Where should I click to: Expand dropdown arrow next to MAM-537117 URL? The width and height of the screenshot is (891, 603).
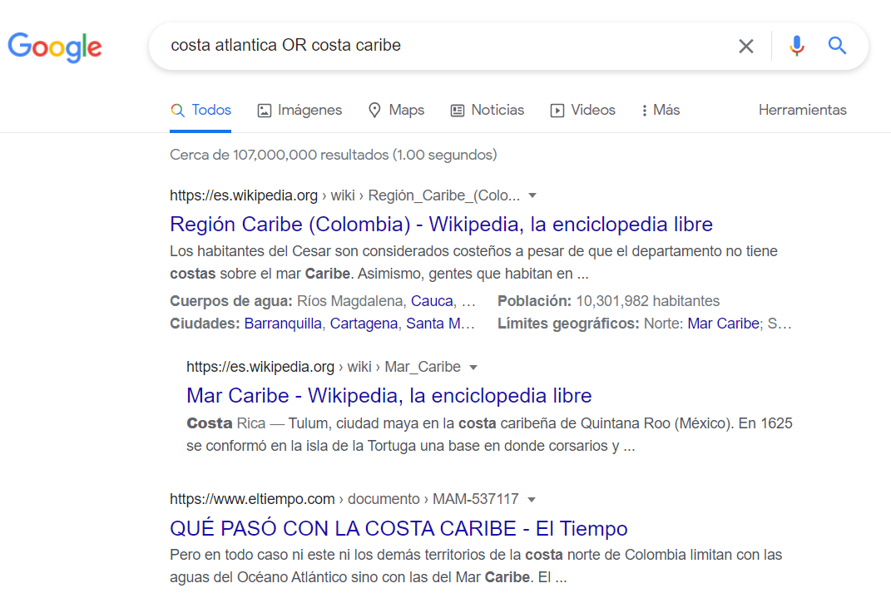coord(532,500)
